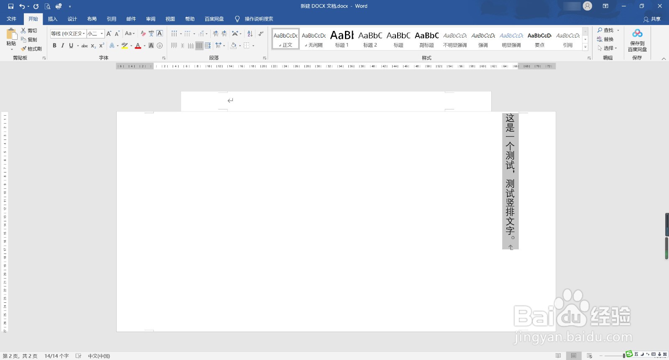This screenshot has width=669, height=360.
Task: Apply the 标题 1 heading style
Action: (342, 39)
